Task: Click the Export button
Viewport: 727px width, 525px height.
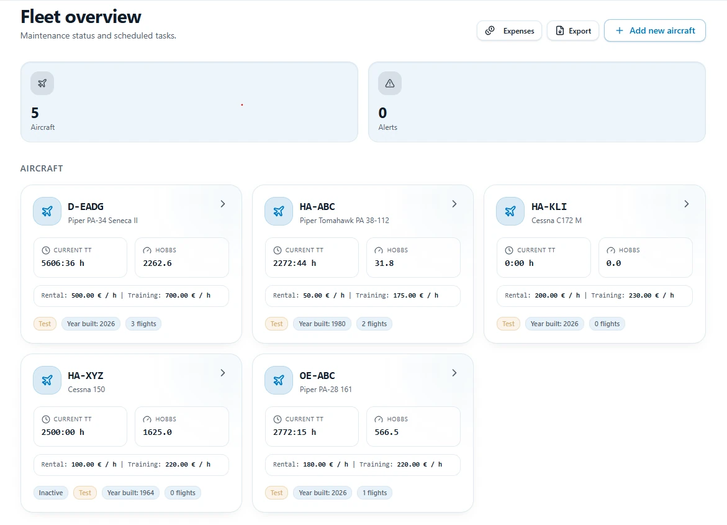Action: point(573,30)
